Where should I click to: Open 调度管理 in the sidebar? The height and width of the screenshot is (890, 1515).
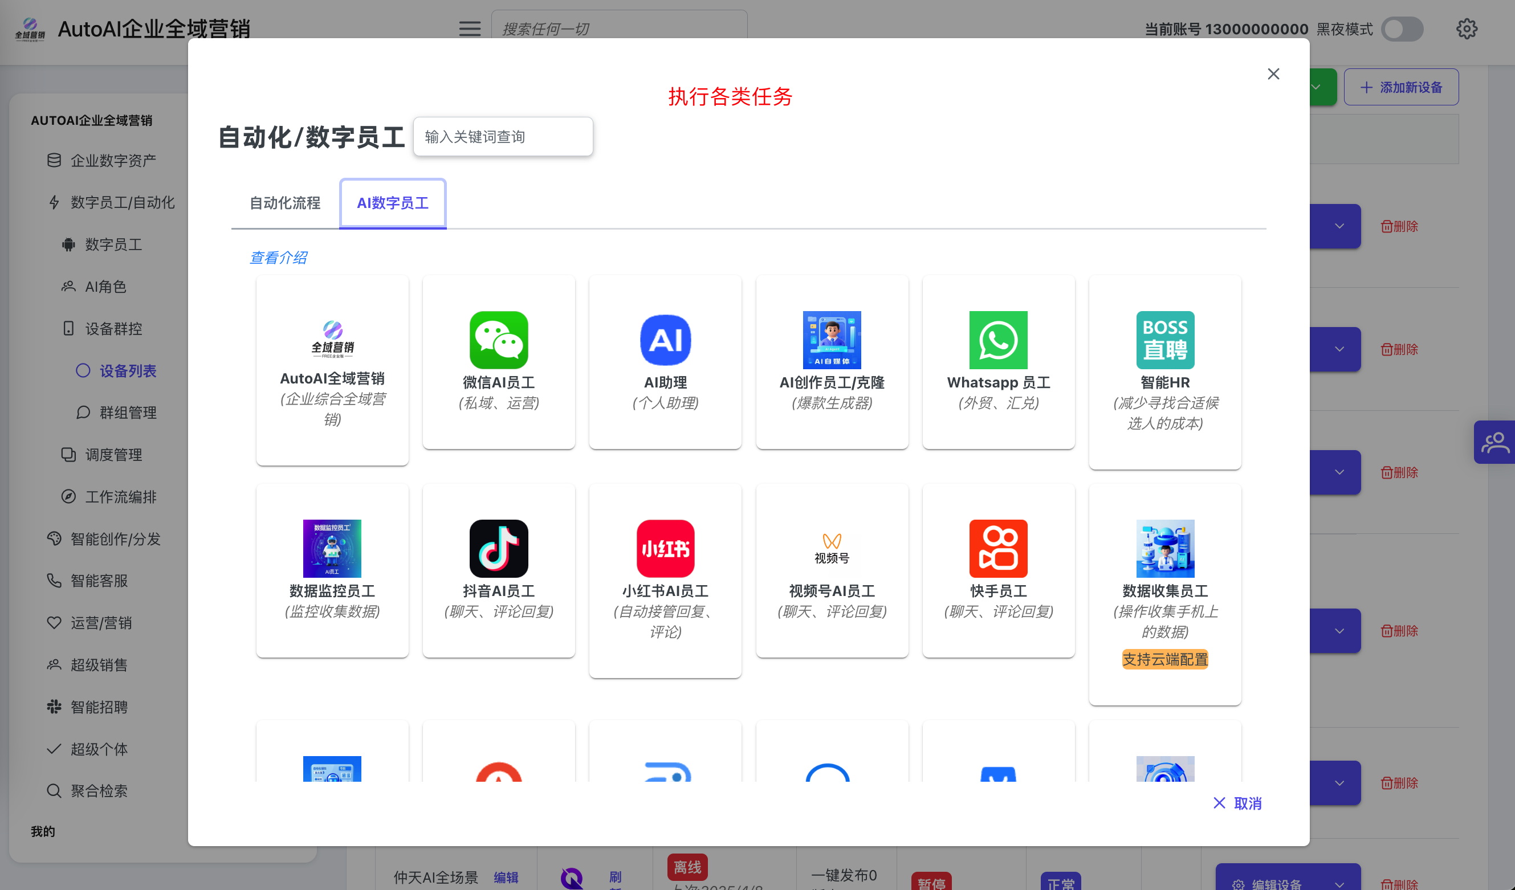[x=101, y=455]
